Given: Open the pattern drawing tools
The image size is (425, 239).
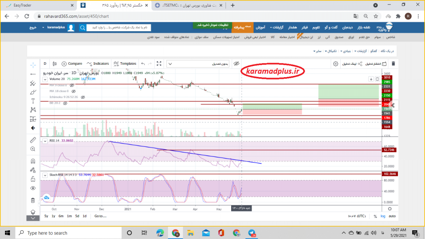Looking at the screenshot, I should point(33,110).
